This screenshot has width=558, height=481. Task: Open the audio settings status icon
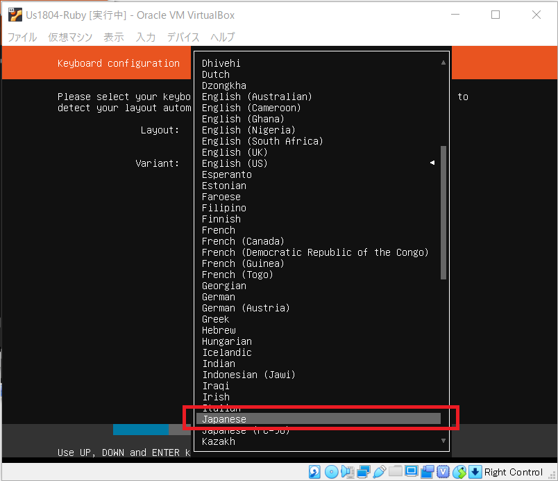click(x=347, y=472)
